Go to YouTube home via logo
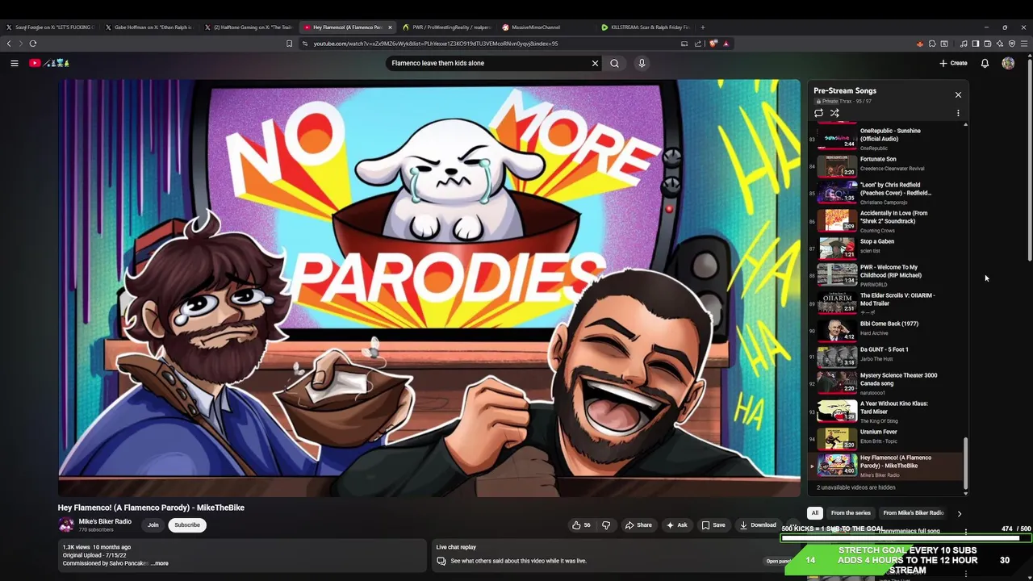Image resolution: width=1033 pixels, height=581 pixels. (x=49, y=63)
